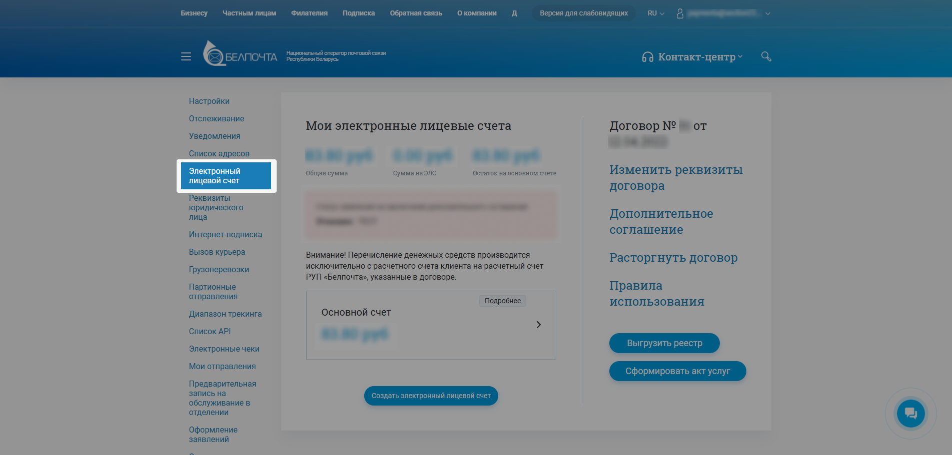Expand the account dropdown next to email
The height and width of the screenshot is (455, 952).
click(x=768, y=13)
